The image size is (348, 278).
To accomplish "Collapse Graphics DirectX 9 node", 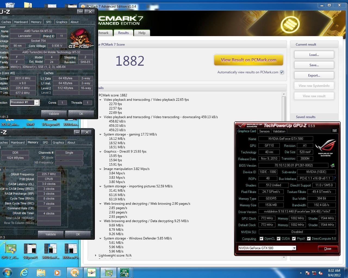I will tap(100, 151).
